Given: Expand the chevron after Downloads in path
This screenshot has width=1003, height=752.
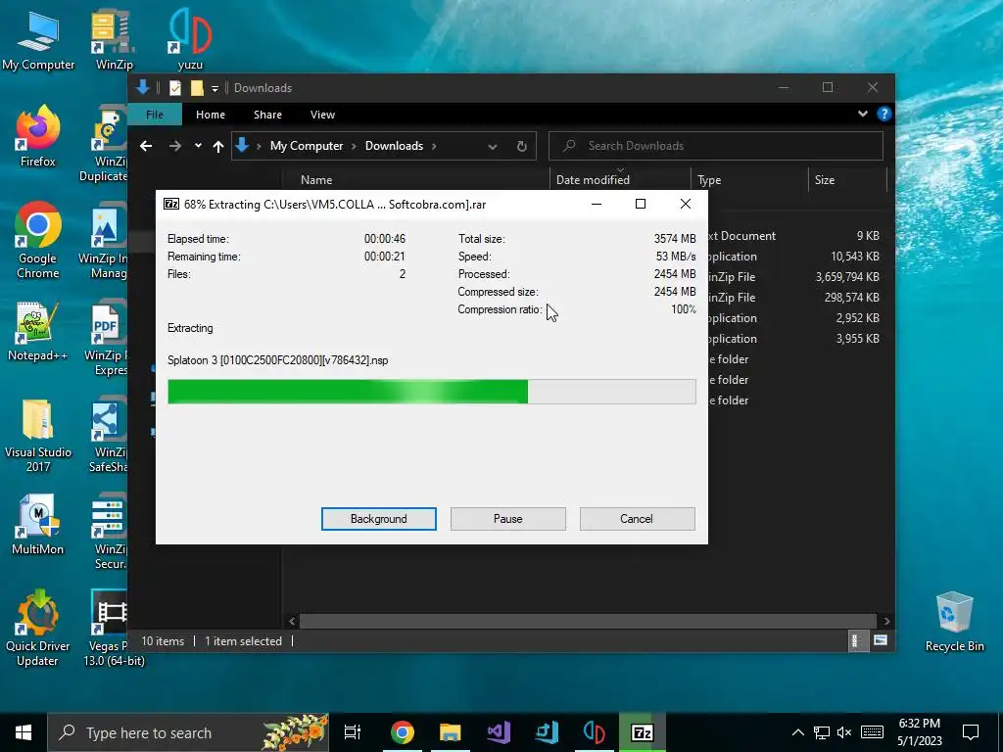Looking at the screenshot, I should (x=434, y=146).
